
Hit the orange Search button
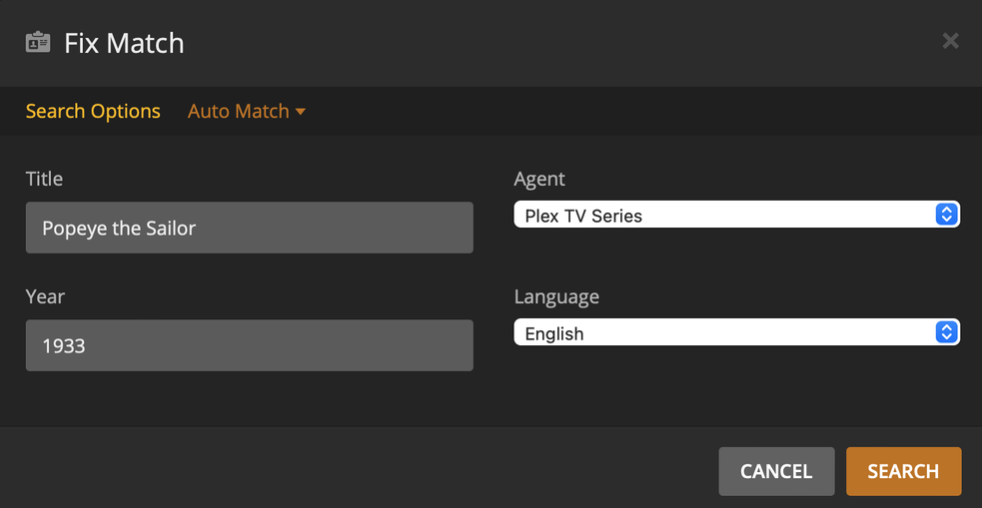[903, 471]
